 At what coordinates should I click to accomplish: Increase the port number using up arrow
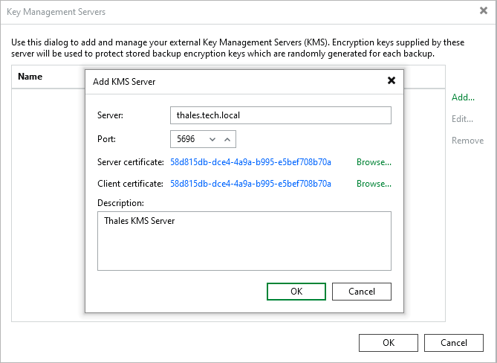point(227,139)
